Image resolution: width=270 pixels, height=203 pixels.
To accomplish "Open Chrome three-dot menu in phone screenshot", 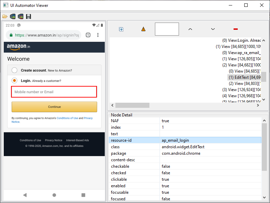I will tap(98, 35).
